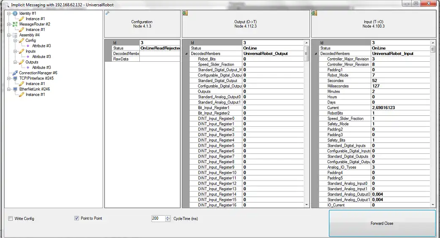Click the TCPIPInterface #245 network icon

click(x=15, y=78)
